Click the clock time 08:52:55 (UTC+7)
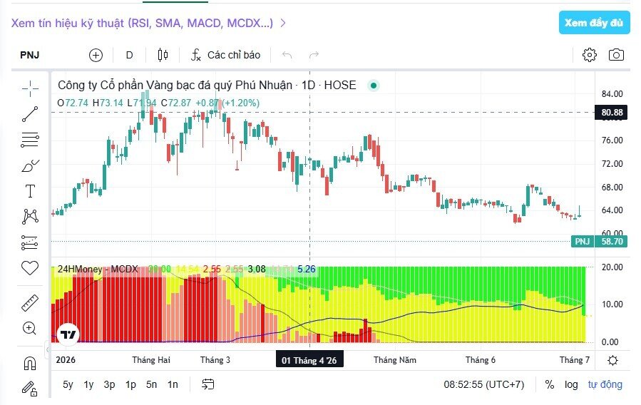This screenshot has width=641, height=405. click(x=483, y=384)
